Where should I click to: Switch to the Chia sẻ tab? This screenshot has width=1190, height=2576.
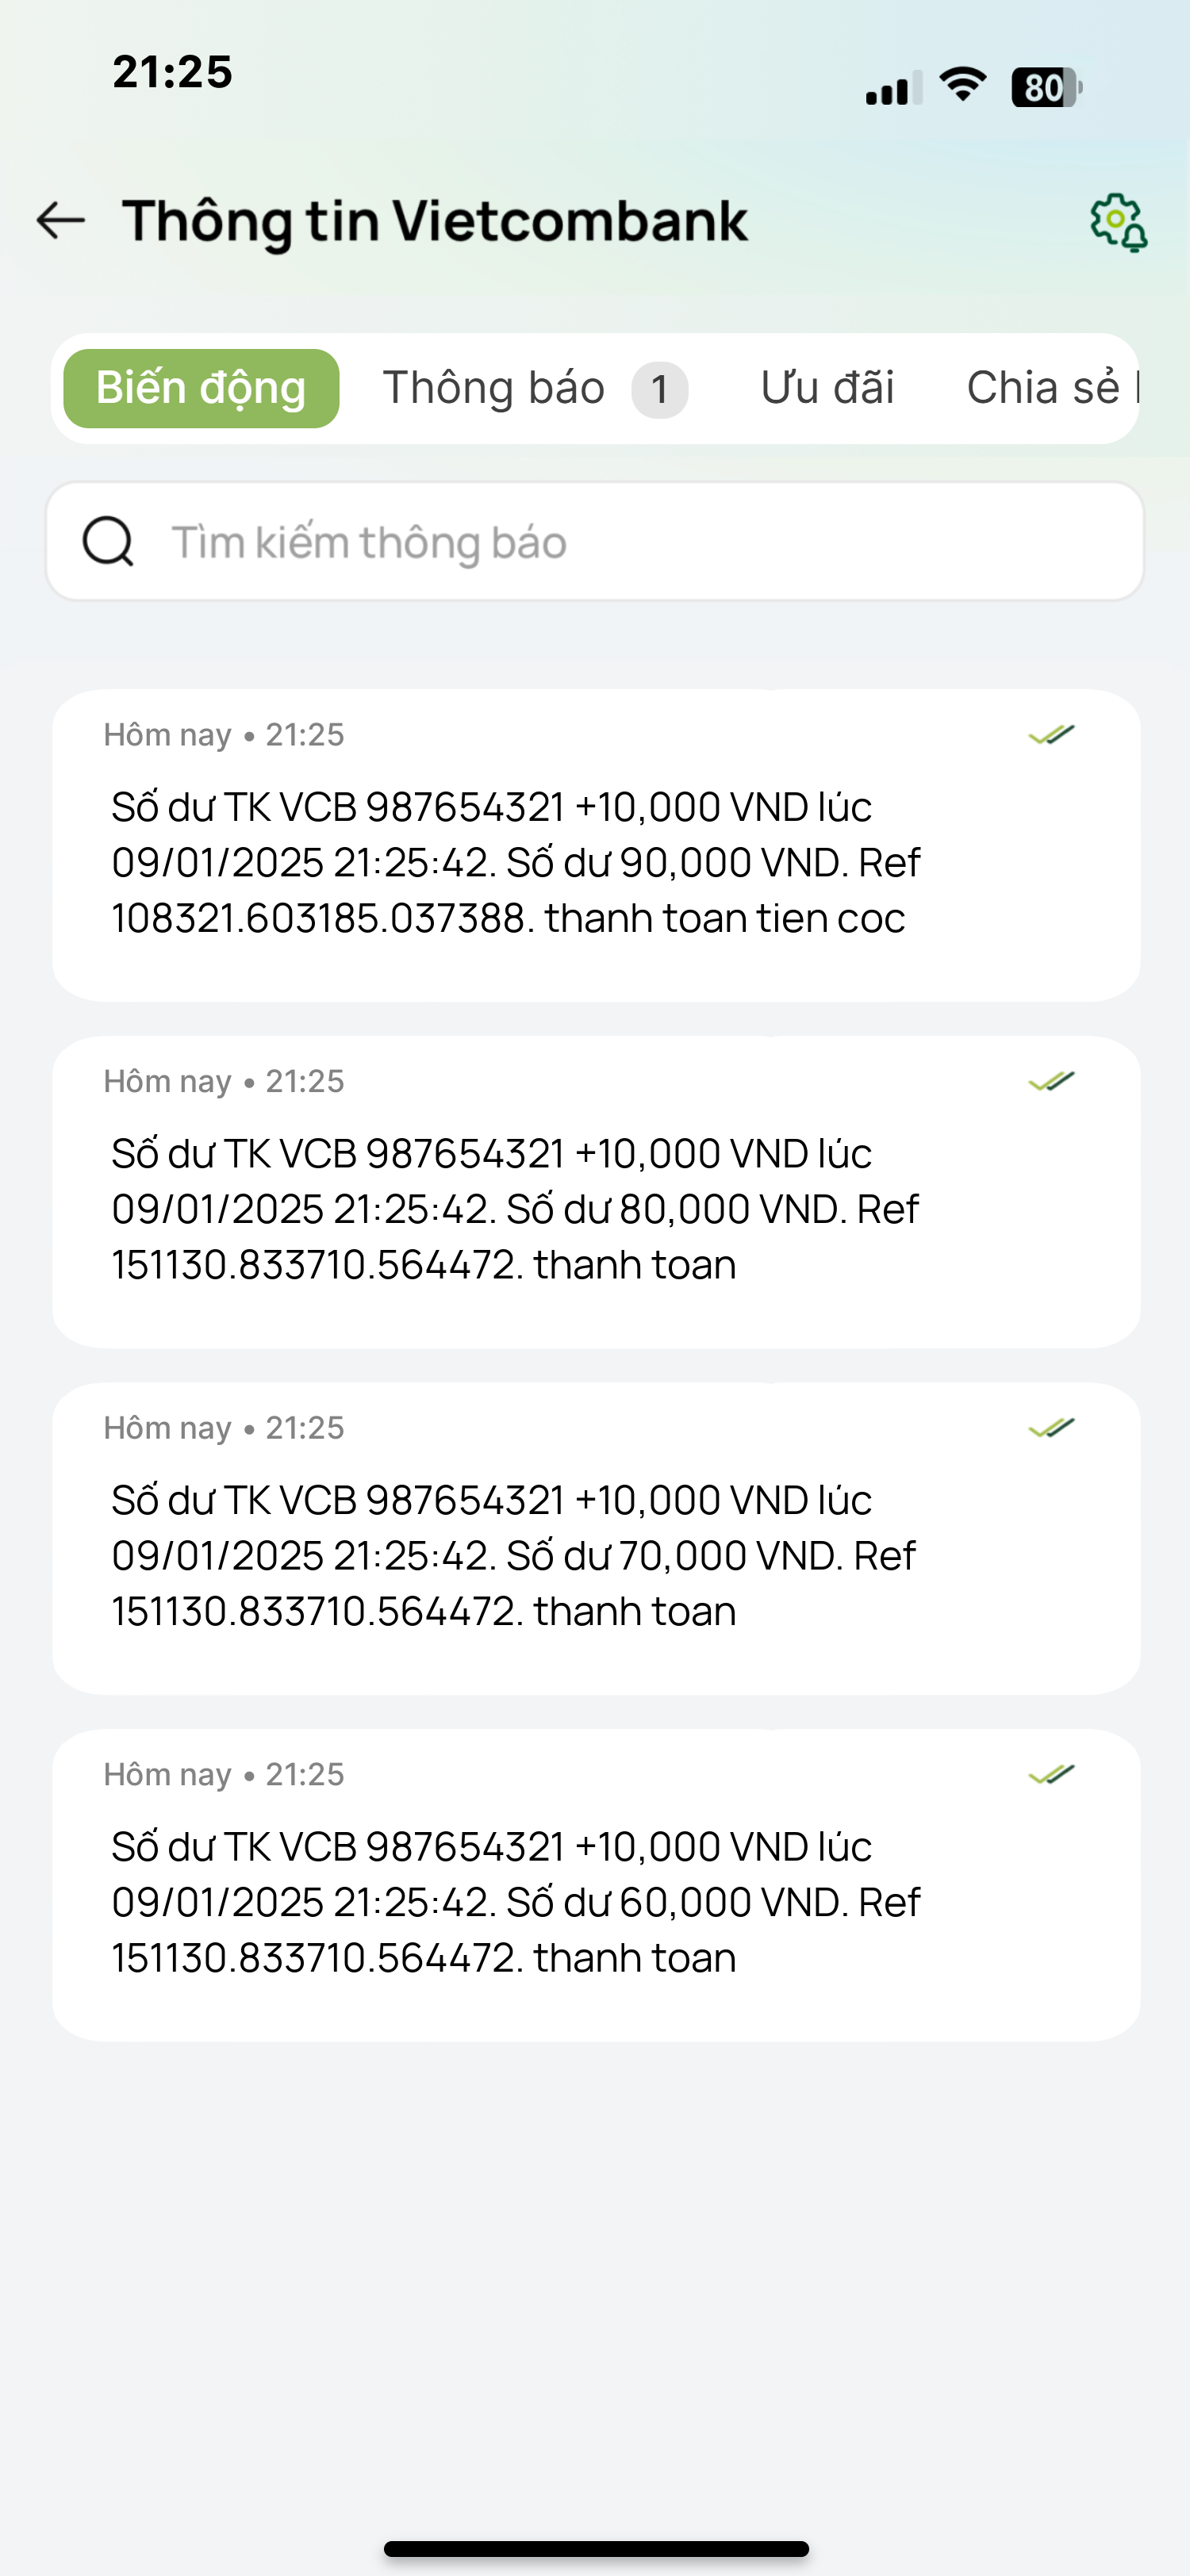pyautogui.click(x=1052, y=388)
